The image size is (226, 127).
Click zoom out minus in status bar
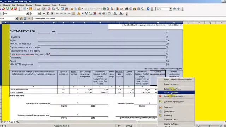click(198, 126)
